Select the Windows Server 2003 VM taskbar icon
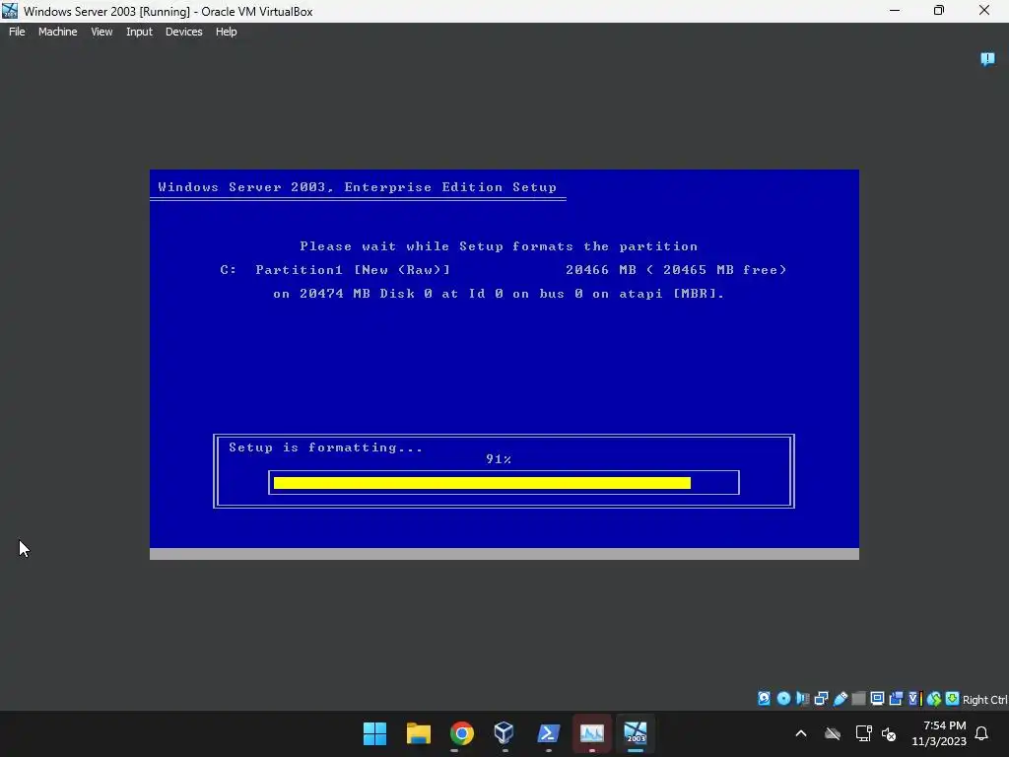This screenshot has width=1009, height=757. 636,733
